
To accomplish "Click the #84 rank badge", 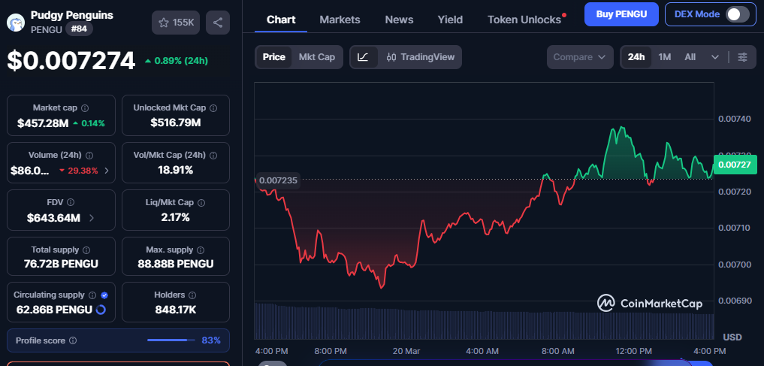I will click(x=80, y=29).
